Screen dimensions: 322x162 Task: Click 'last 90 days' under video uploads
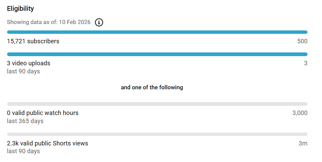[x=23, y=71]
